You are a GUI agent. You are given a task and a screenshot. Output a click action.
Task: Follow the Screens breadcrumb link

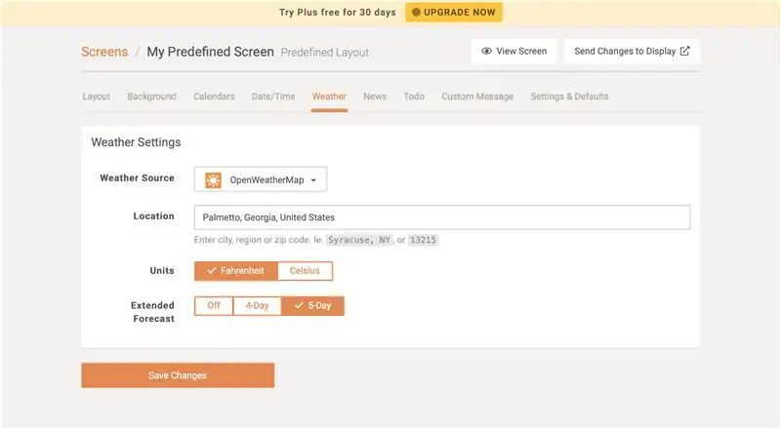104,52
